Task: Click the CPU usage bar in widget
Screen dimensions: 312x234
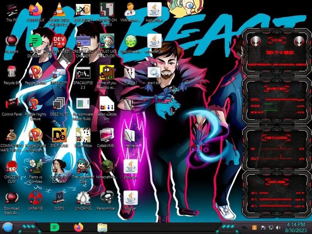Action: pyautogui.click(x=281, y=100)
